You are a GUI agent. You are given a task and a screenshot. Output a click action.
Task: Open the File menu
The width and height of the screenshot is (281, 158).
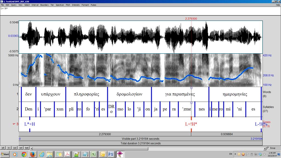[x=2, y=5]
